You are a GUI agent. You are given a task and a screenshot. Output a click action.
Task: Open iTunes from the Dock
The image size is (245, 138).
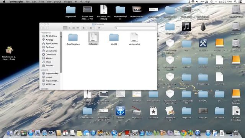point(93,133)
